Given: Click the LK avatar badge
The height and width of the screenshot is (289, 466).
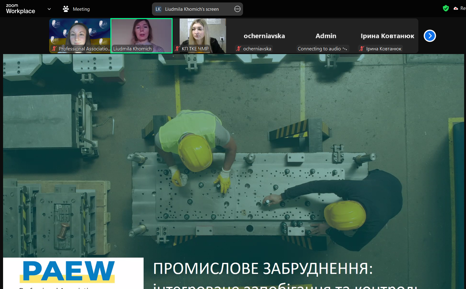Looking at the screenshot, I should [x=158, y=9].
